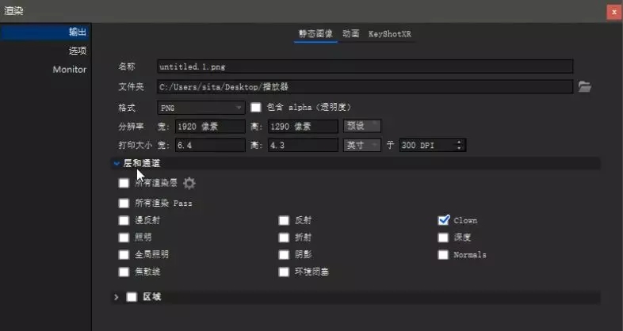Screen dimensions: 623x331
Task: Open the folder browse icon
Action: pyautogui.click(x=584, y=86)
